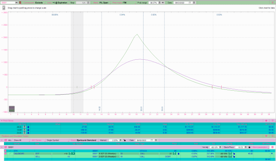This screenshot has height=161, width=276.
Task: Click the 20.01 price slice line label
Action: (141, 109)
